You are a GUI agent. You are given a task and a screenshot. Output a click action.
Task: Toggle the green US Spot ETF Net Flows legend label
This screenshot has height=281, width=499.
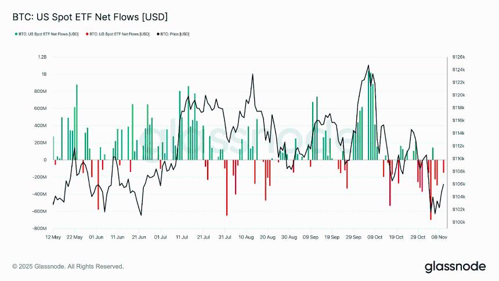[49, 34]
